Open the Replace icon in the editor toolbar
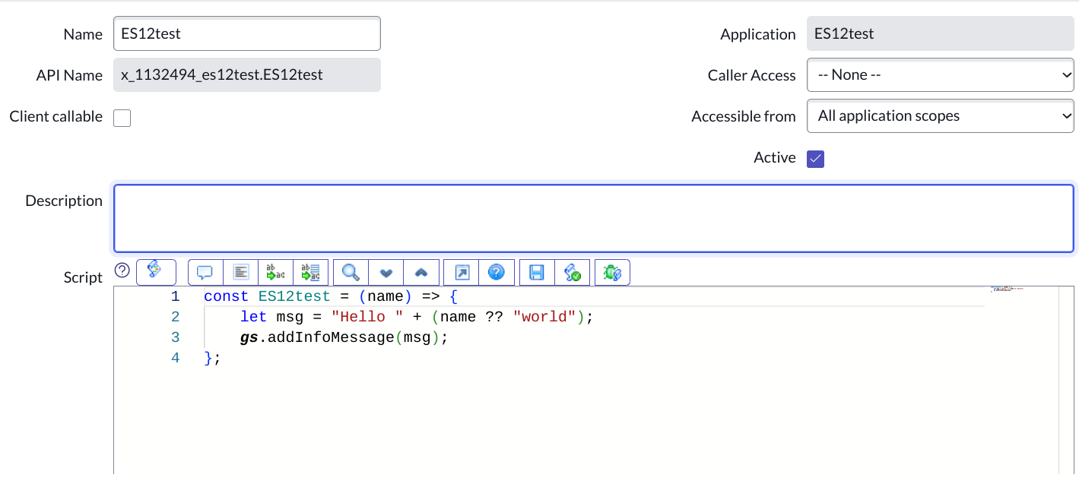Viewport: 1079px width, 484px height. [x=275, y=272]
